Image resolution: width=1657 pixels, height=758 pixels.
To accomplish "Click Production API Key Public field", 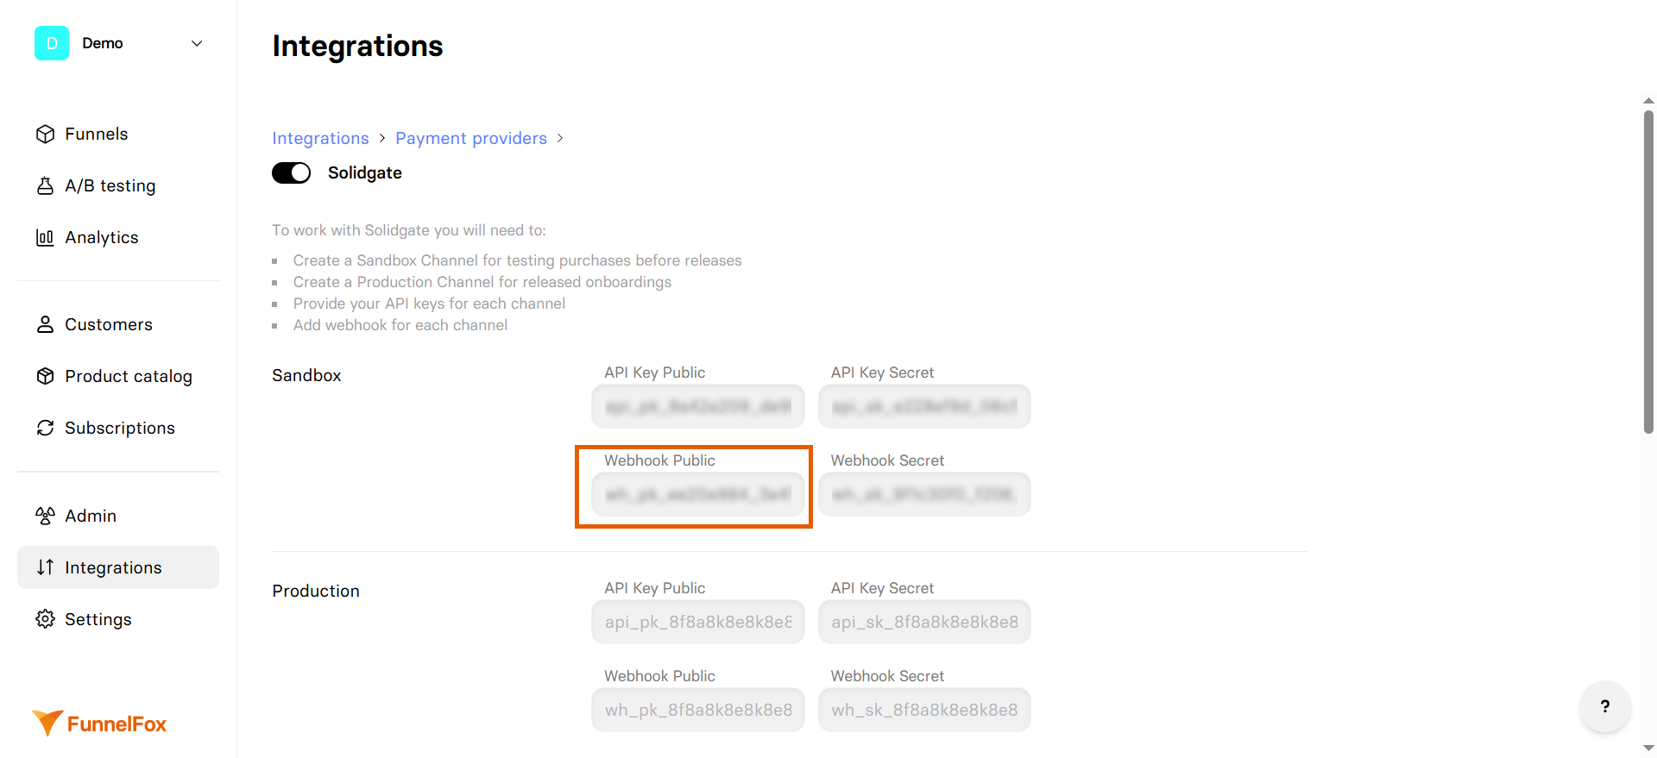I will point(698,622).
